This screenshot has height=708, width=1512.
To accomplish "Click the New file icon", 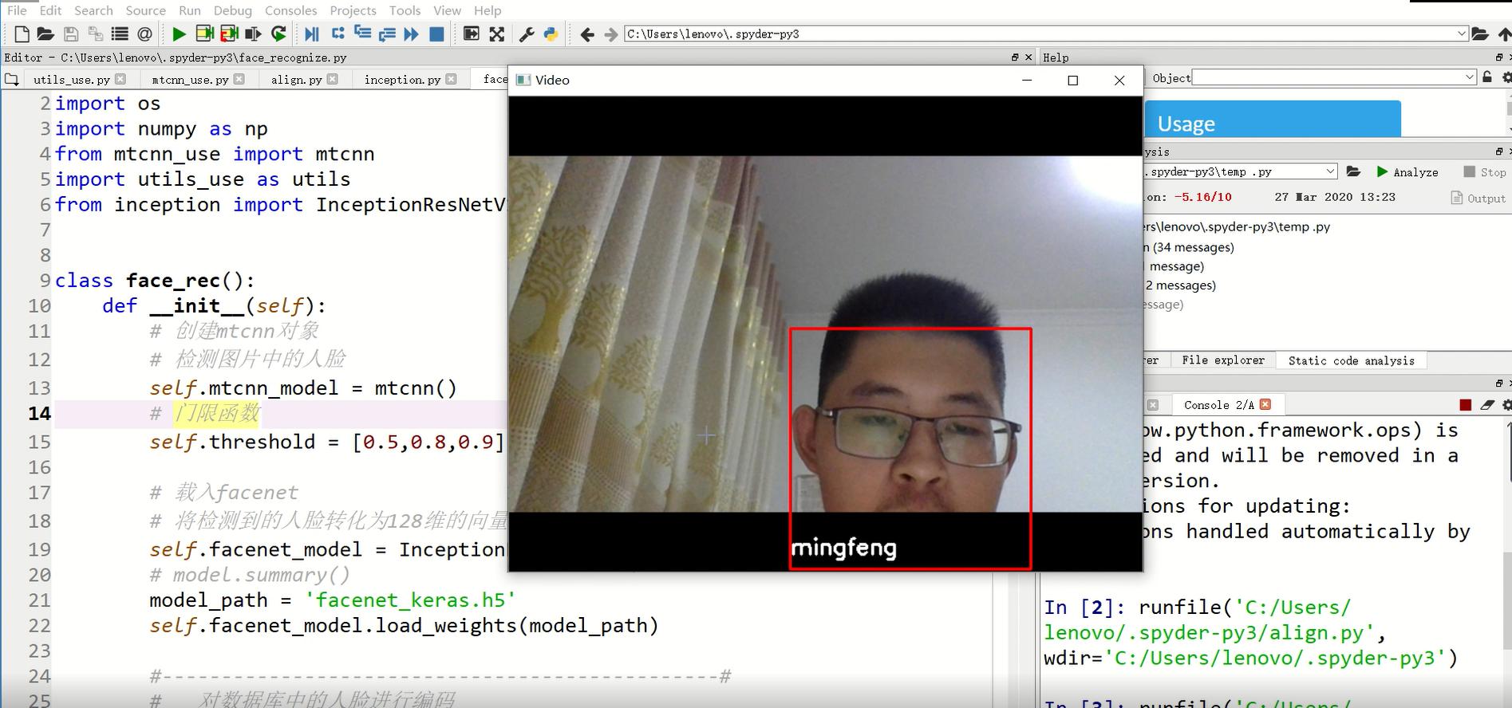I will (22, 33).
